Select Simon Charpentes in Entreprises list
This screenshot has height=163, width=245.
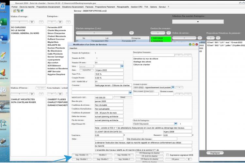(x=56, y=33)
